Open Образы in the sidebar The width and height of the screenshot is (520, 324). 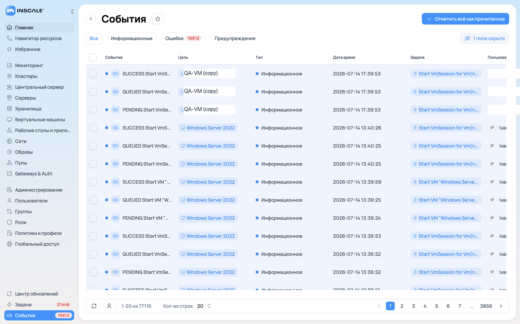[x=39, y=152]
